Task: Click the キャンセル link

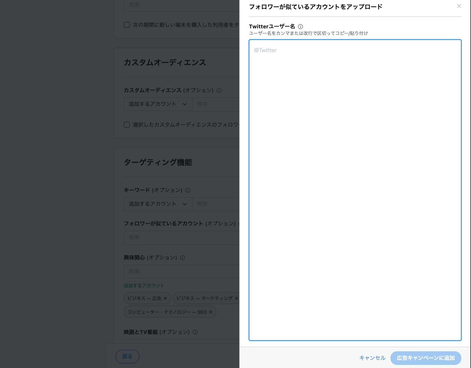Action: (x=372, y=358)
